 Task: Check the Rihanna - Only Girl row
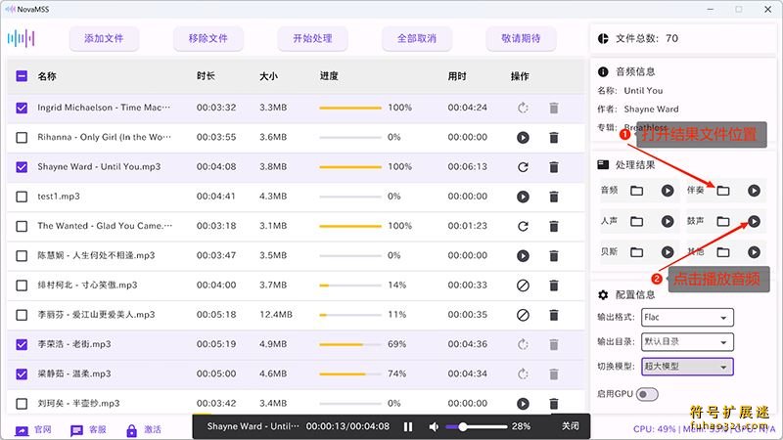pyautogui.click(x=22, y=137)
